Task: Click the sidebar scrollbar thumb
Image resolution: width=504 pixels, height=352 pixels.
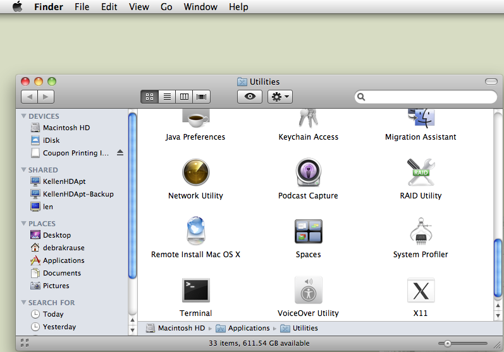Action: click(132, 196)
